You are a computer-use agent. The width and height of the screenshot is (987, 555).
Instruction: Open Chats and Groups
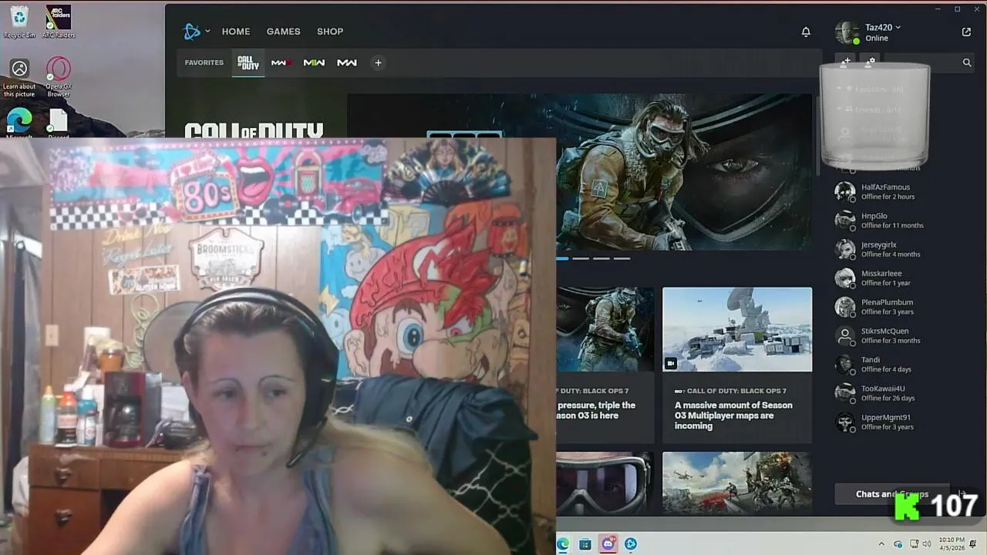pyautogui.click(x=892, y=494)
